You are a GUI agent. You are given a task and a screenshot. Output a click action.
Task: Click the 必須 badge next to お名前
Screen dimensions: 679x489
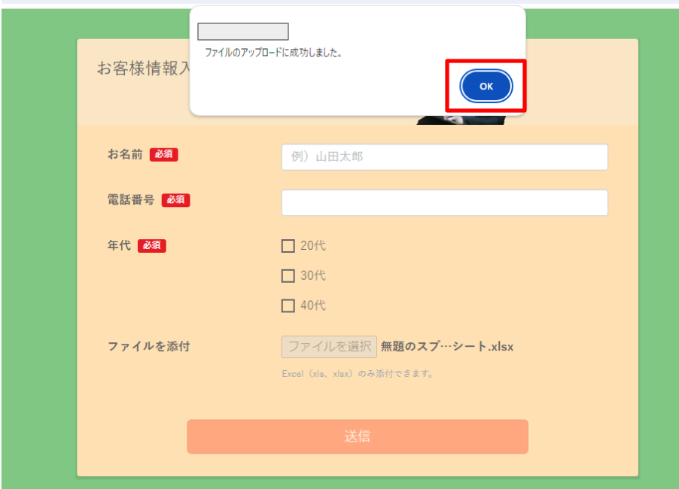click(x=163, y=154)
